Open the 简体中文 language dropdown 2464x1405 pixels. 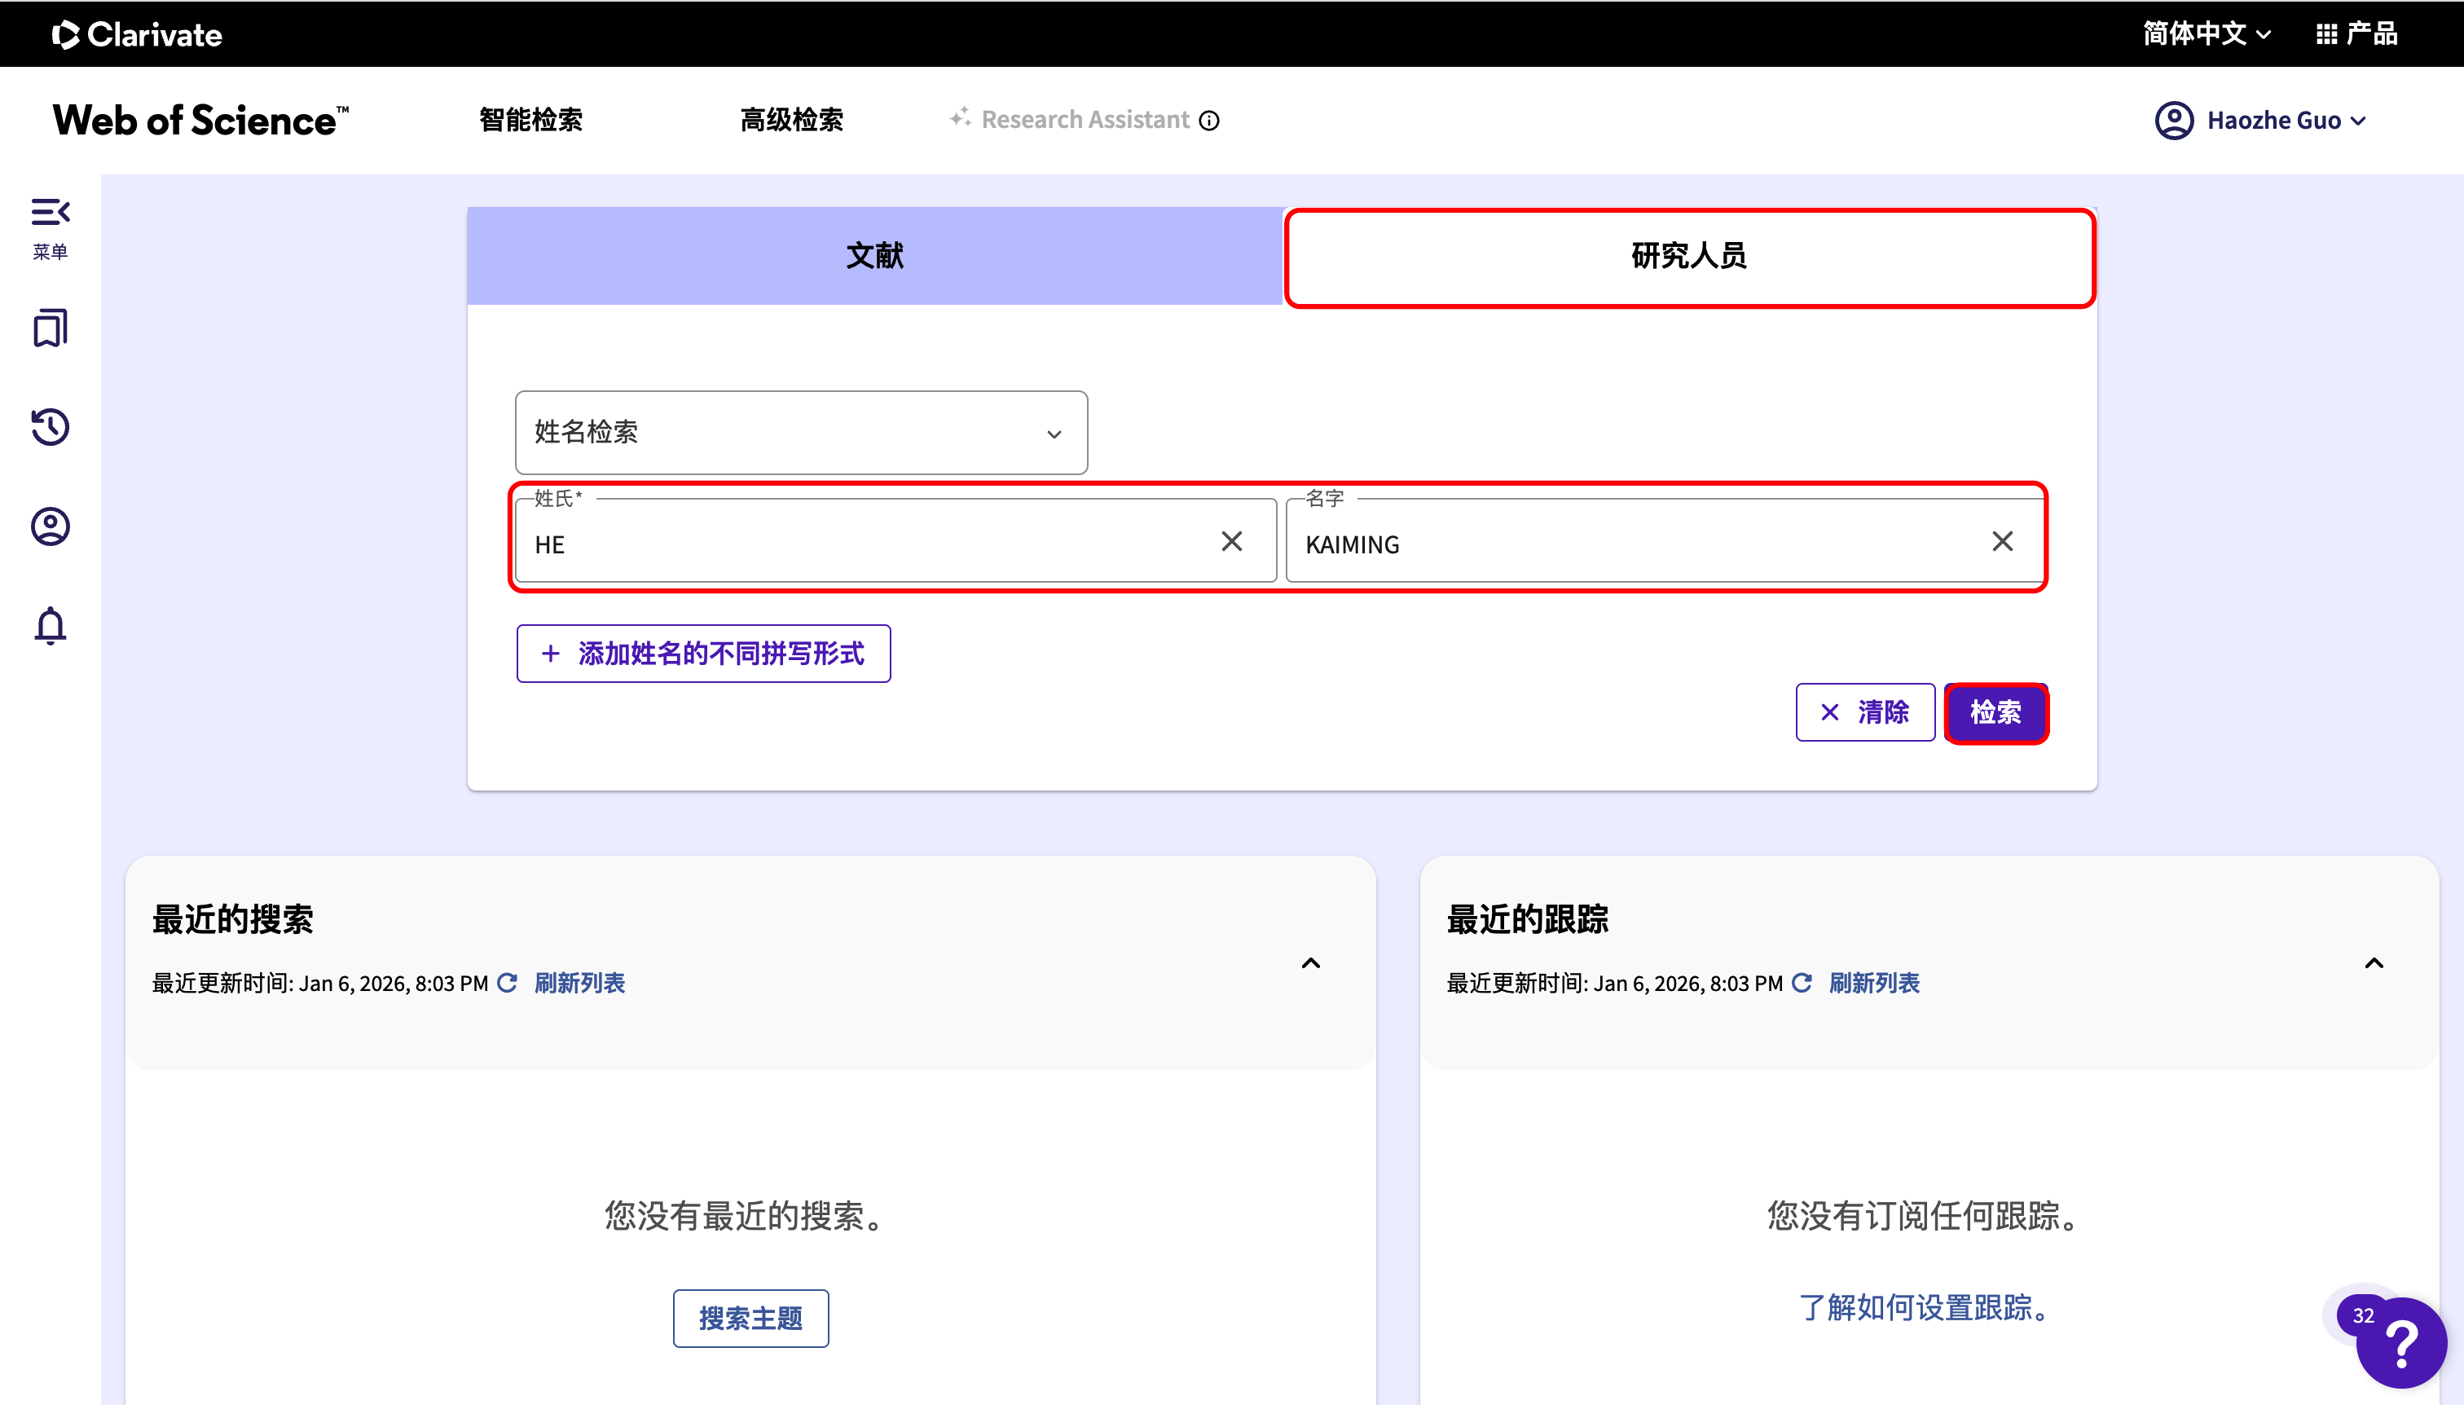pyautogui.click(x=2206, y=33)
